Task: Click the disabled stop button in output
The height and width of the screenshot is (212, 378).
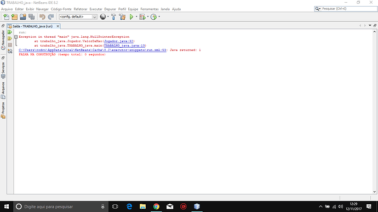Action: 10,45
